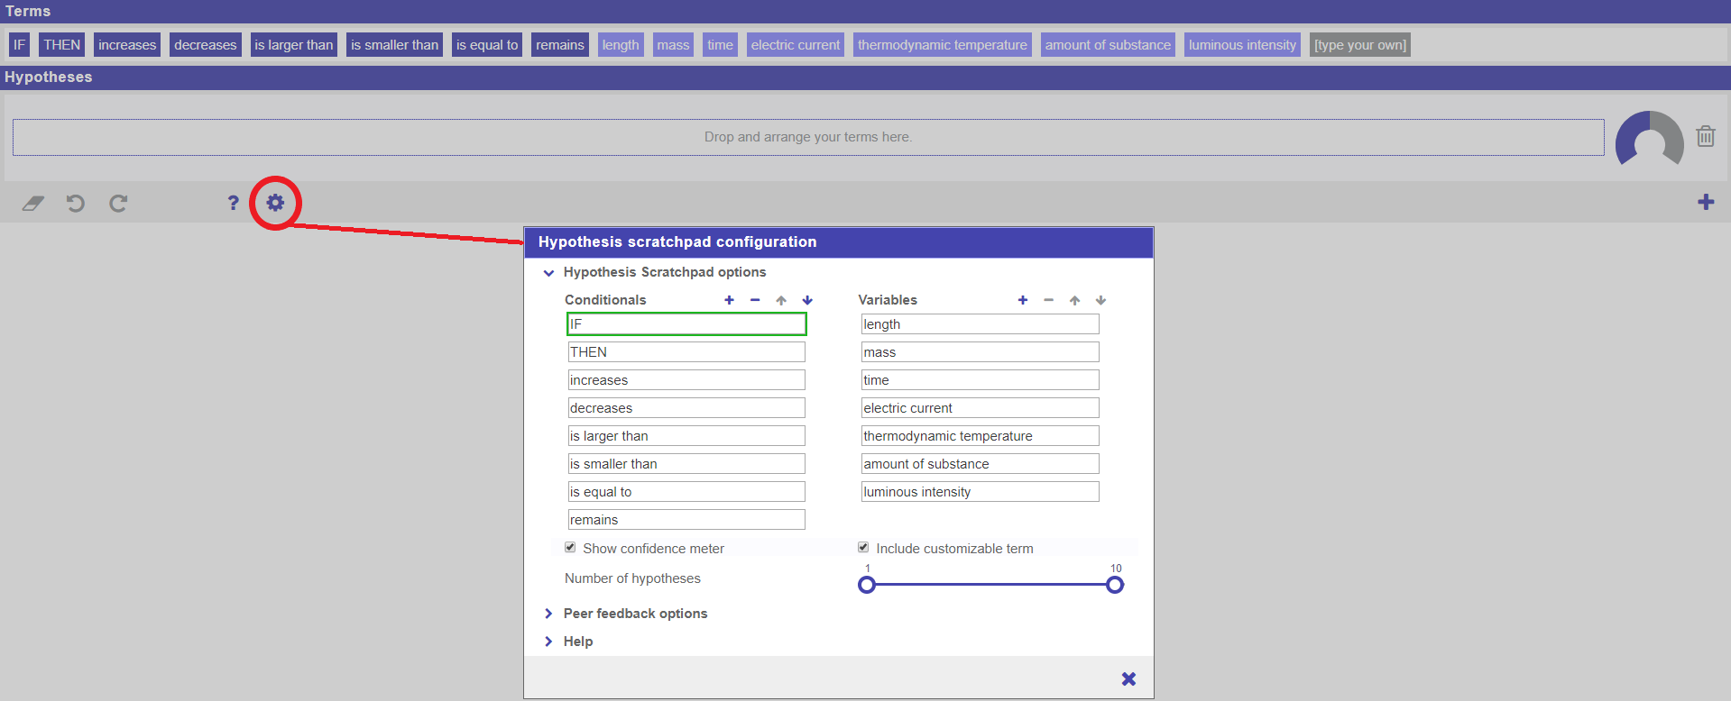Click the redo arrow icon
This screenshot has width=1731, height=701.
118,203
